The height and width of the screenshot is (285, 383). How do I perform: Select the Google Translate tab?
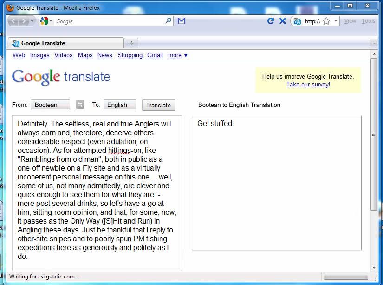[66, 43]
